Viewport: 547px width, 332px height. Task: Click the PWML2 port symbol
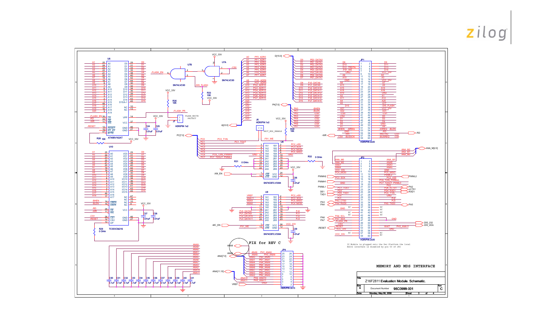pos(405,176)
